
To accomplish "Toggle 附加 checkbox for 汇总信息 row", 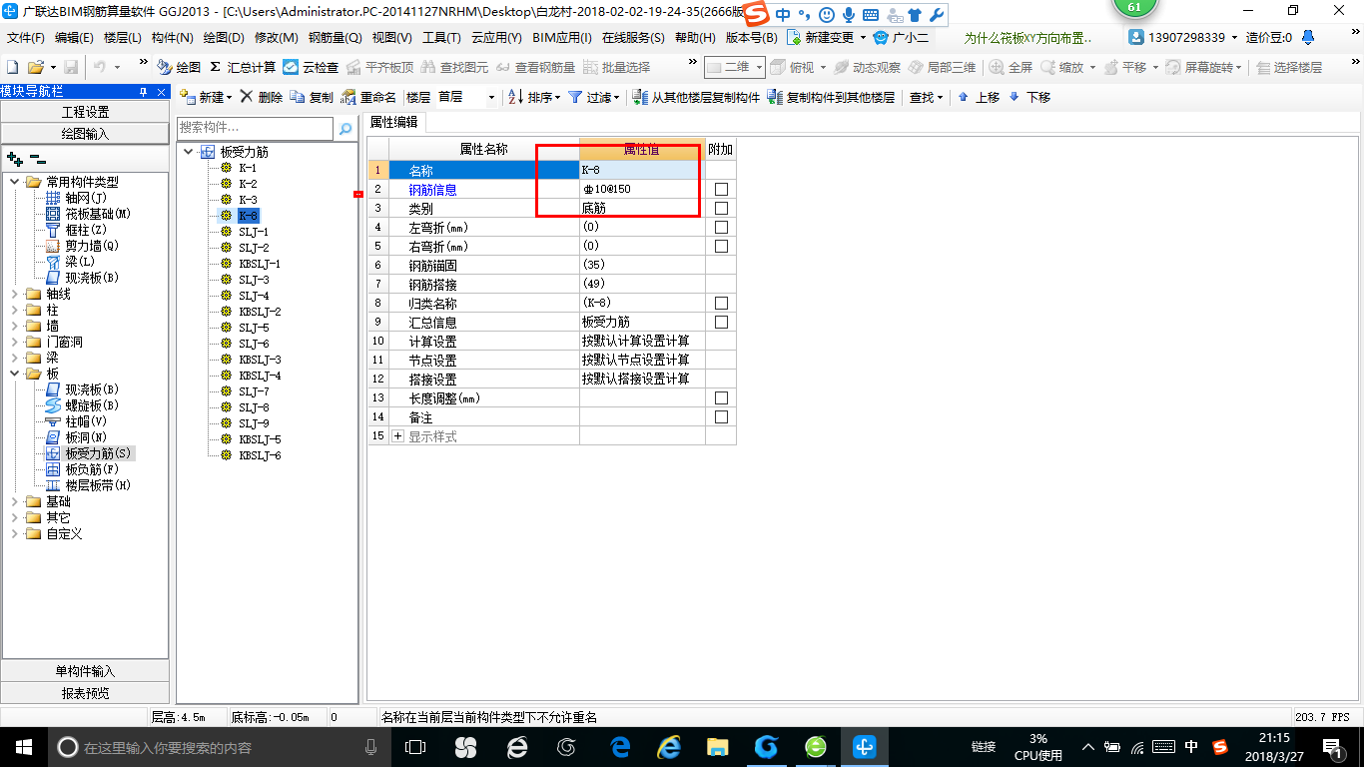I will (x=721, y=322).
